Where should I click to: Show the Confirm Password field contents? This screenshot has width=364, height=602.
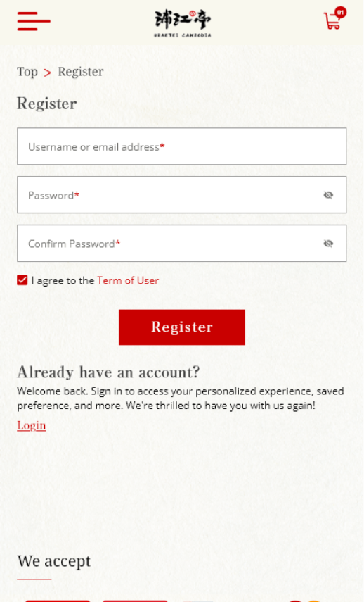click(328, 244)
